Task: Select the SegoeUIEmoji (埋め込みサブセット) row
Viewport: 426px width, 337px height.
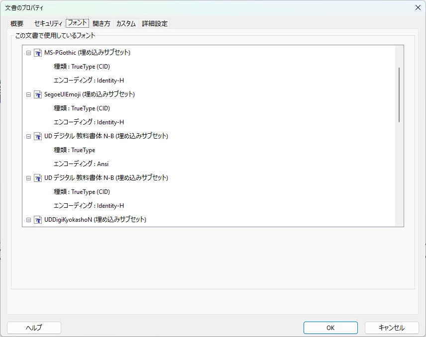Action: tap(90, 94)
